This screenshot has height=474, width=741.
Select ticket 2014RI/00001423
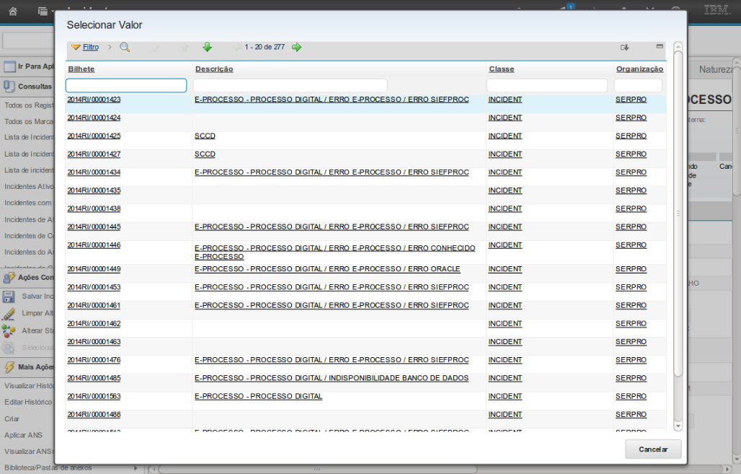click(x=94, y=100)
